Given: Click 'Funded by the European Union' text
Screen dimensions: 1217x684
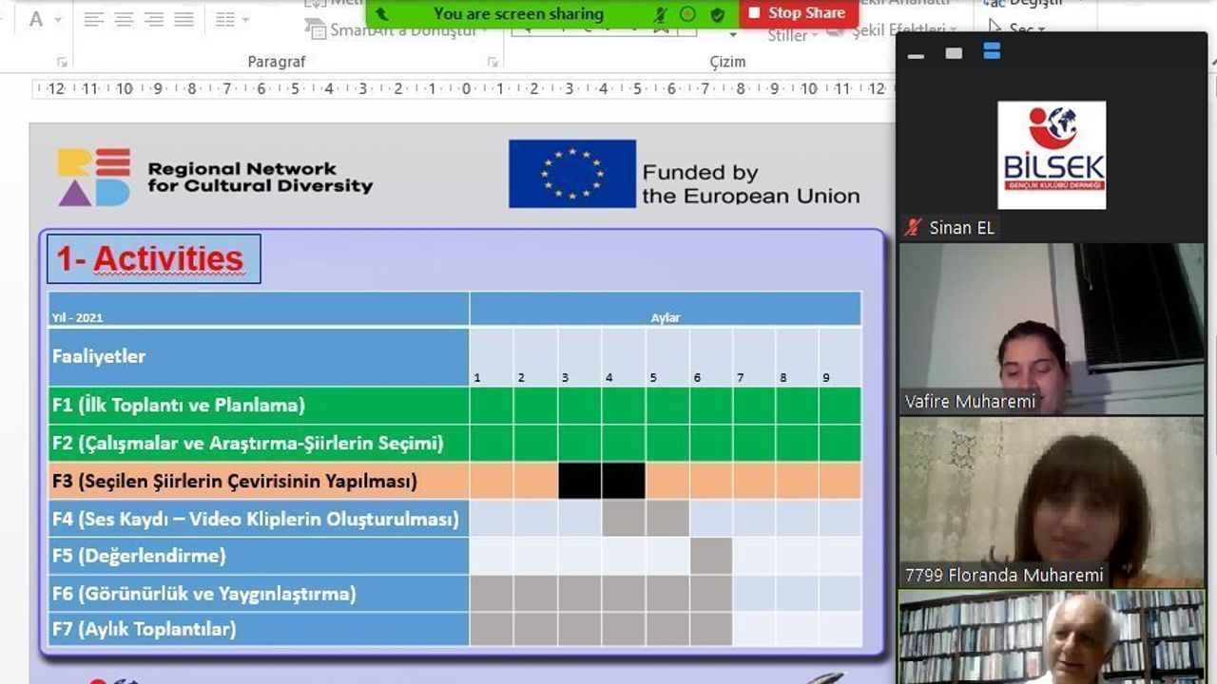Looking at the screenshot, I should pyautogui.click(x=750, y=184).
